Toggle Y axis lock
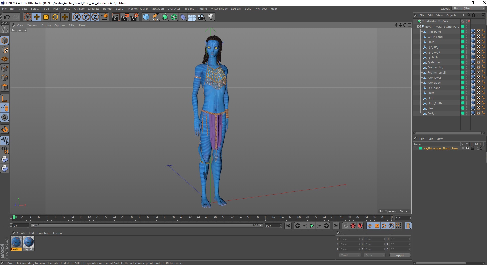 86,17
